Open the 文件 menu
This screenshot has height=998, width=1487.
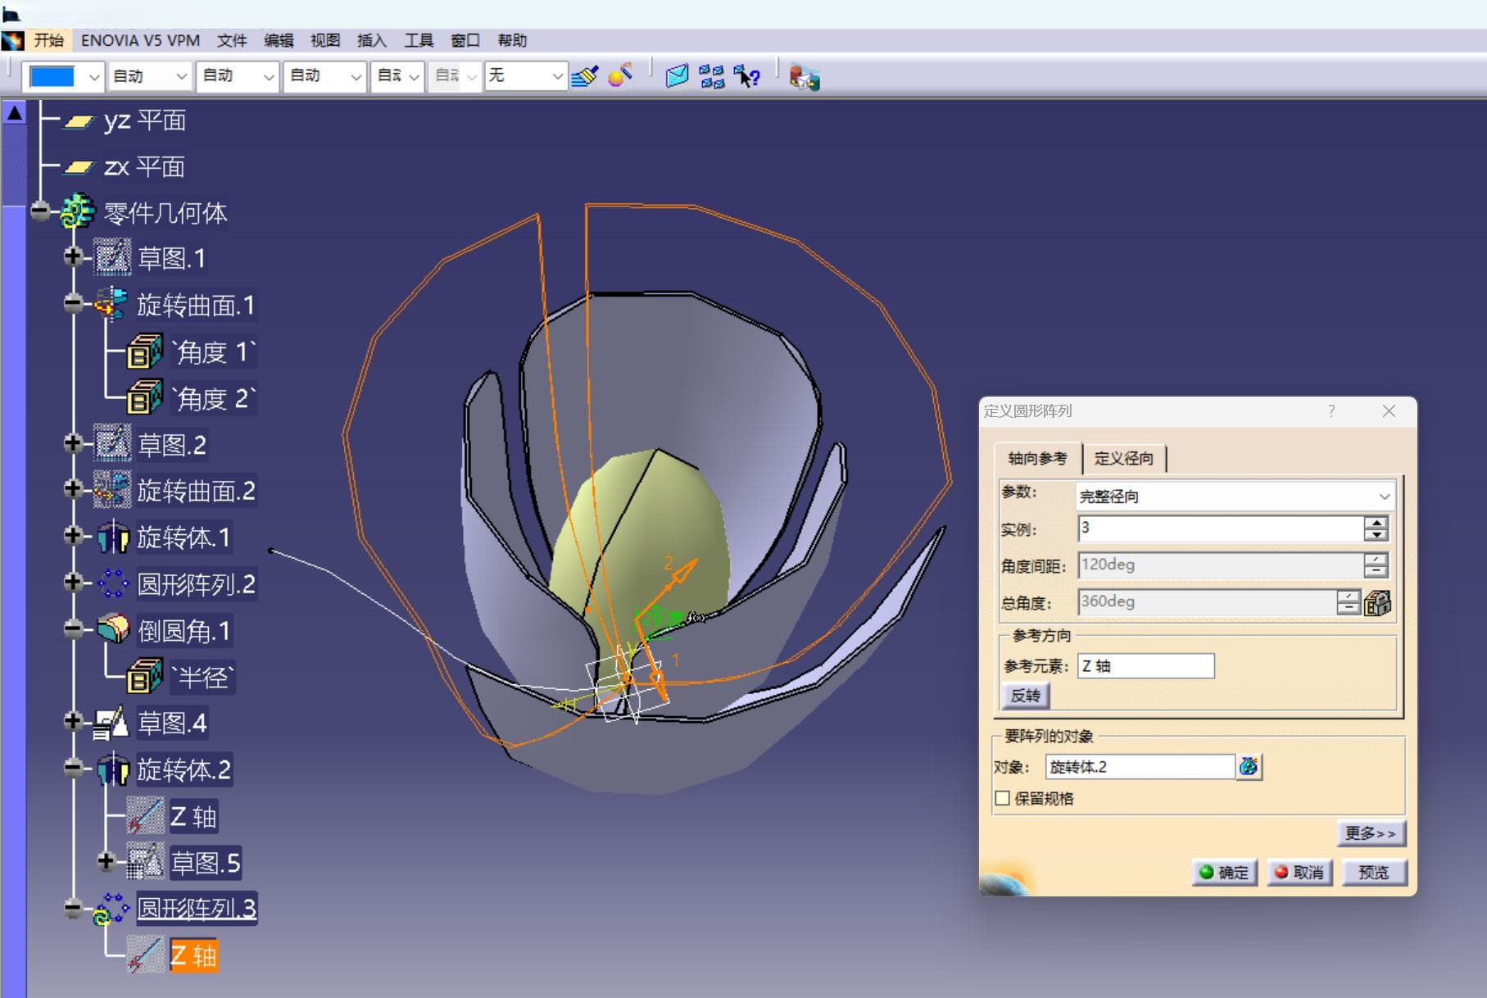click(232, 40)
